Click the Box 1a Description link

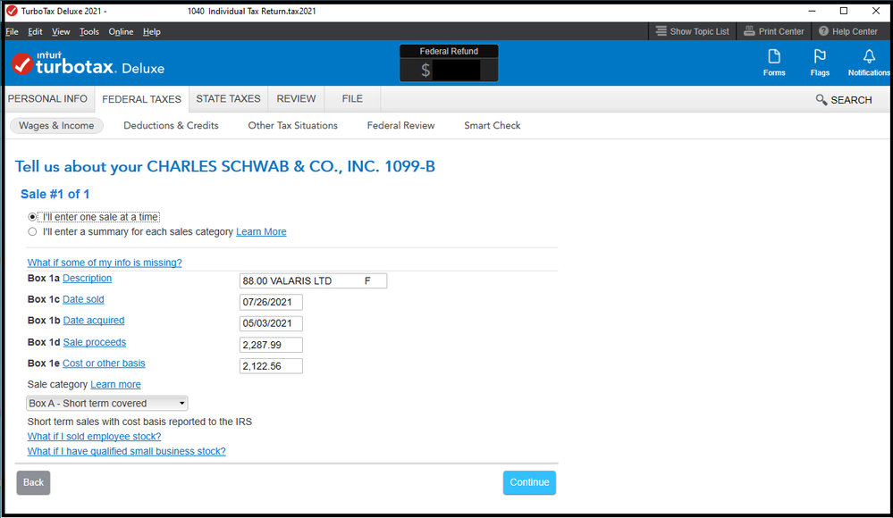[x=87, y=279]
